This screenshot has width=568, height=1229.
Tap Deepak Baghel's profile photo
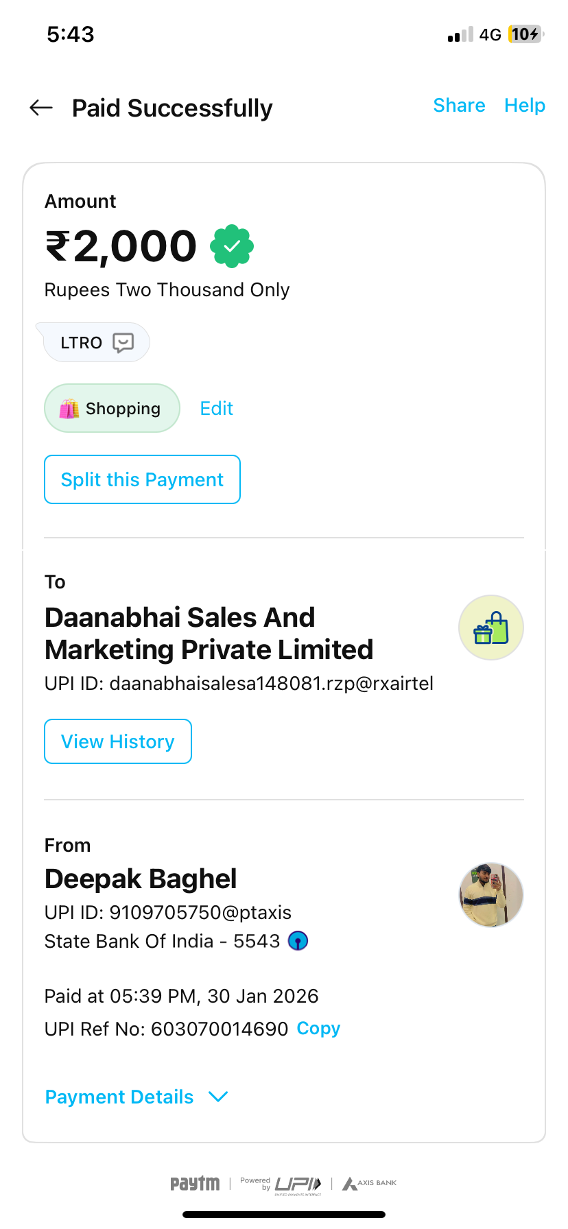coord(490,895)
